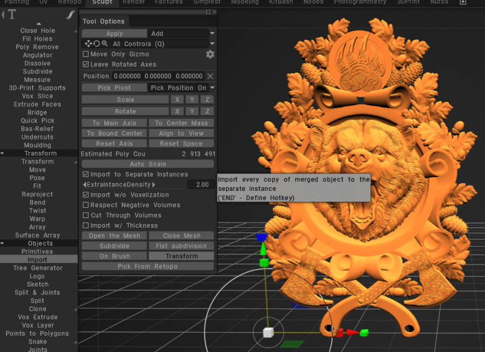The height and width of the screenshot is (352, 485).
Task: Click the move gizmo arrows icon
Action: (x=88, y=44)
